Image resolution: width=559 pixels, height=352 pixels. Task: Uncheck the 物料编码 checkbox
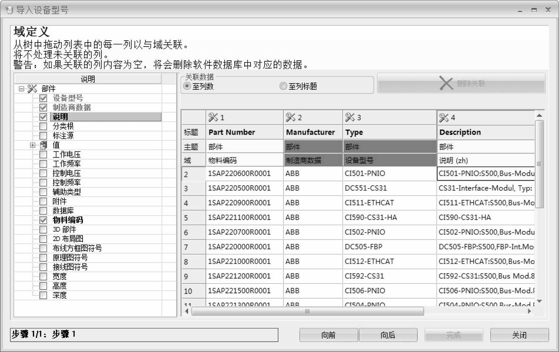point(43,220)
